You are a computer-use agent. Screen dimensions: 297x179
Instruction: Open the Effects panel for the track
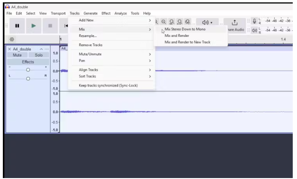click(28, 62)
